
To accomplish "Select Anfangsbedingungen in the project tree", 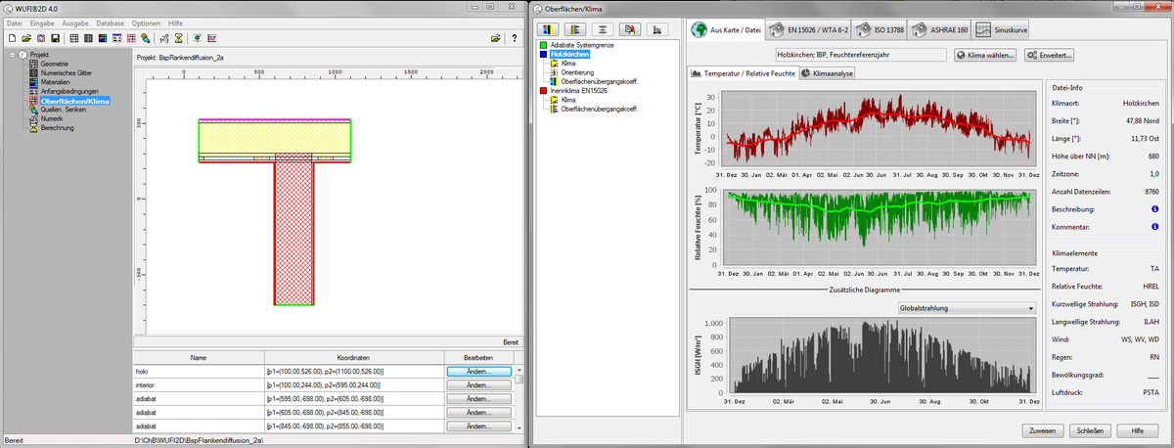I will [x=71, y=91].
